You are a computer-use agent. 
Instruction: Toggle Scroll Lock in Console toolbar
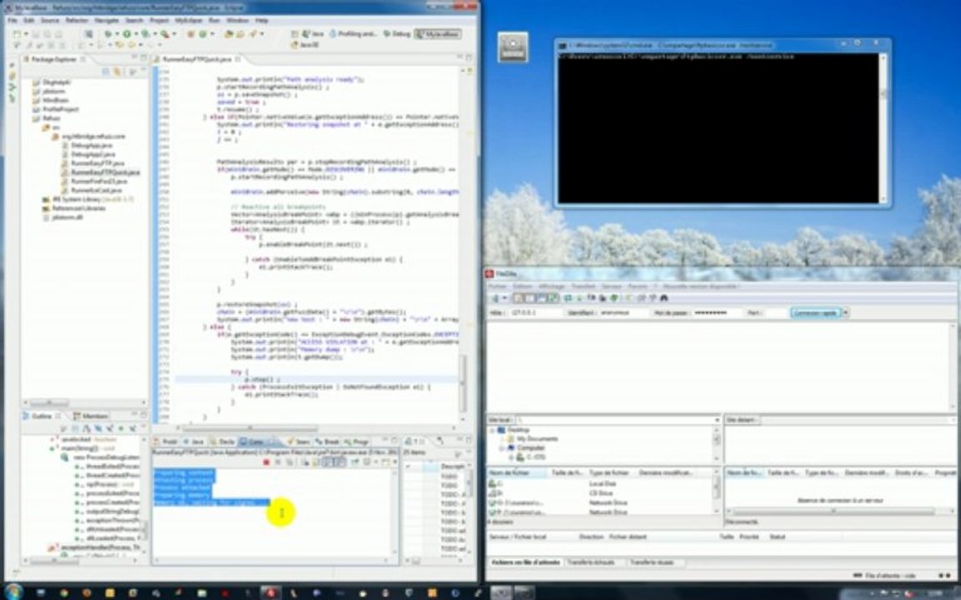pos(315,462)
